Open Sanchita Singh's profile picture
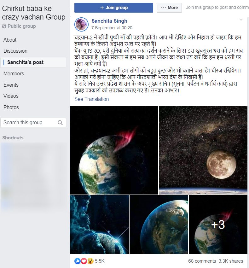 (x=81, y=24)
